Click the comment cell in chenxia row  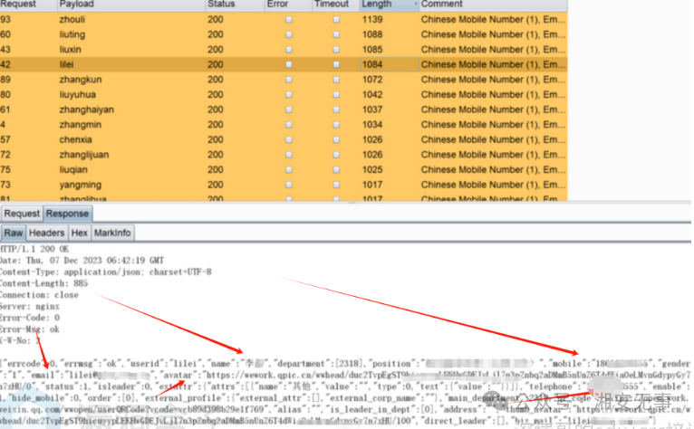(493, 139)
